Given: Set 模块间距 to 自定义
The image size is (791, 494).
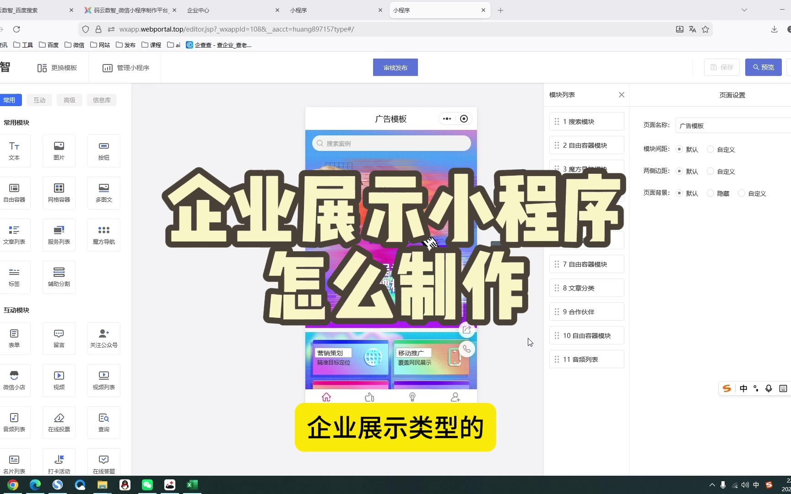Looking at the screenshot, I should (x=710, y=149).
